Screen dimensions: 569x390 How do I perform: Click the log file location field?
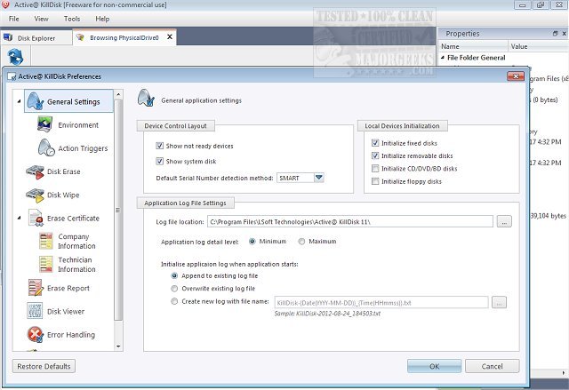pos(350,221)
